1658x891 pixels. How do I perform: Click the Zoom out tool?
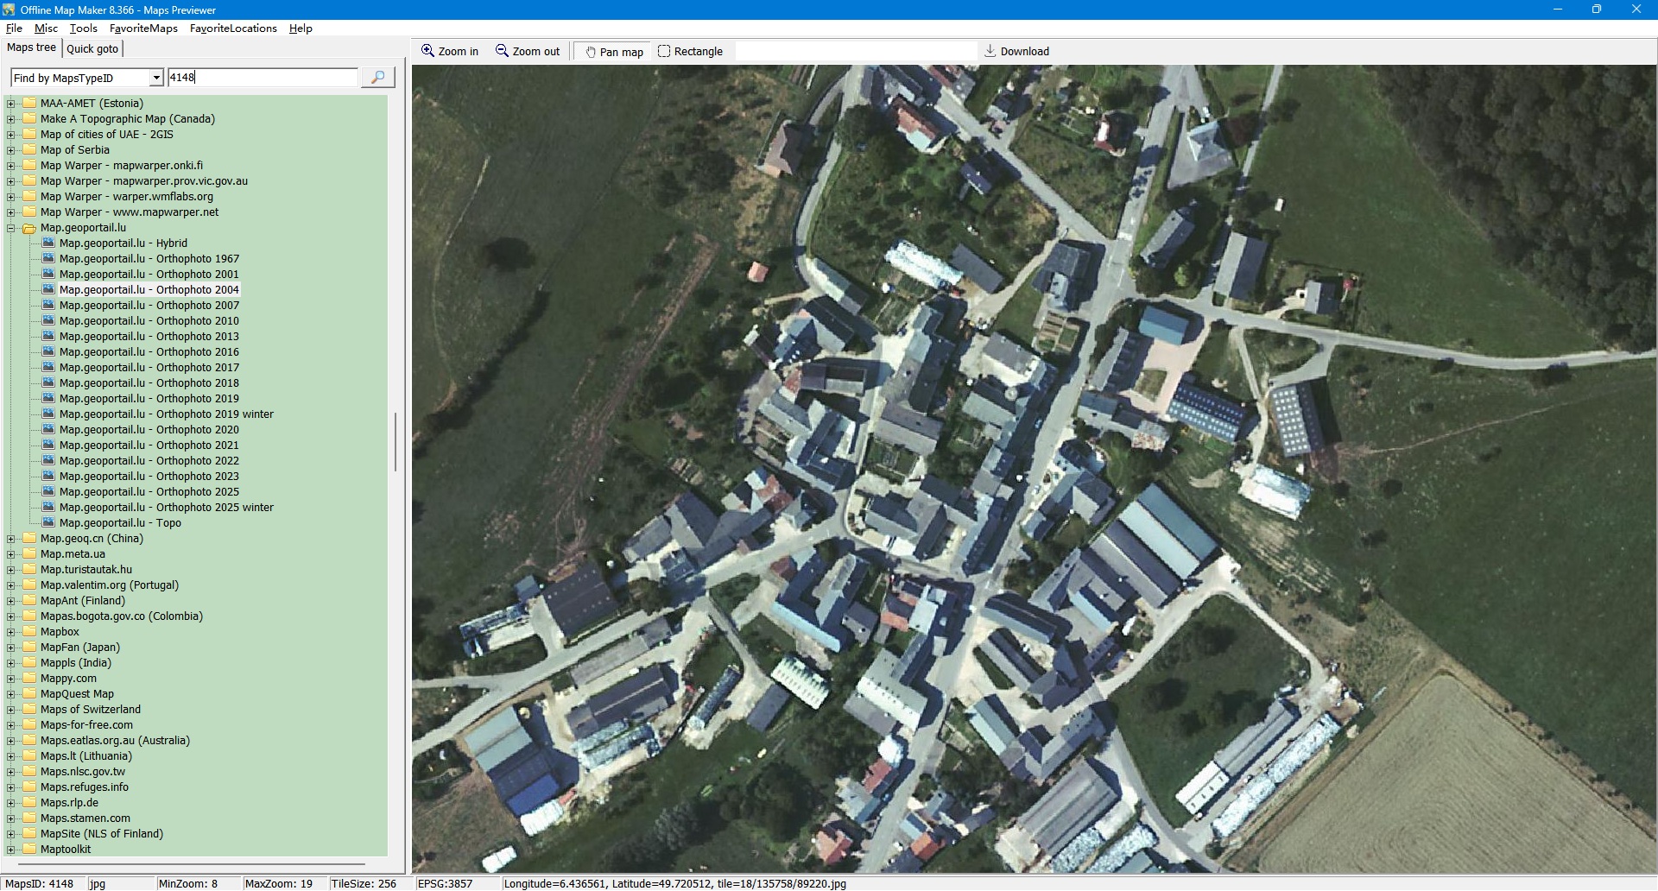tap(527, 52)
